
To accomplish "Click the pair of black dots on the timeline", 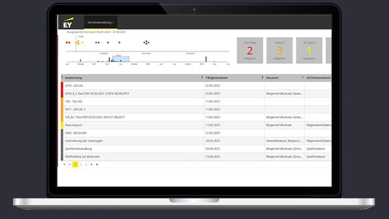I will [x=97, y=43].
